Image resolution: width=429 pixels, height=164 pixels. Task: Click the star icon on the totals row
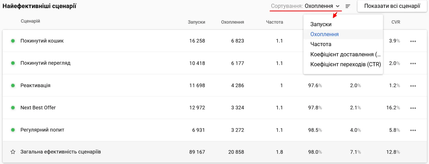pos(12,152)
